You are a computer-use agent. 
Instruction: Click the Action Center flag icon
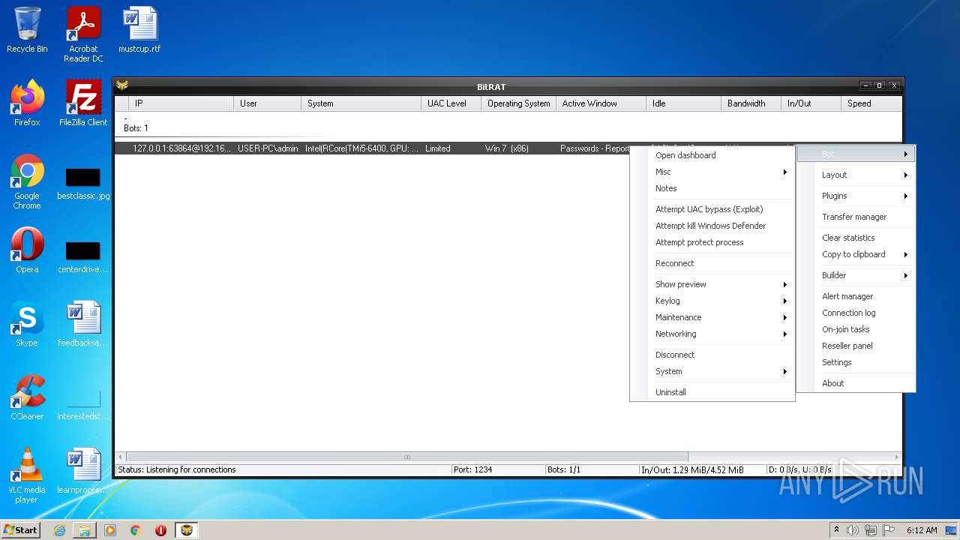pos(888,530)
